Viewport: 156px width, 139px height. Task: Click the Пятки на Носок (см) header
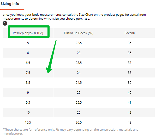click(79, 33)
